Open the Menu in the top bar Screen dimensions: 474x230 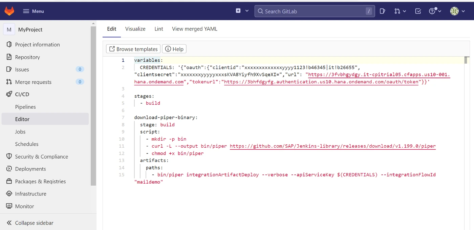[33, 11]
